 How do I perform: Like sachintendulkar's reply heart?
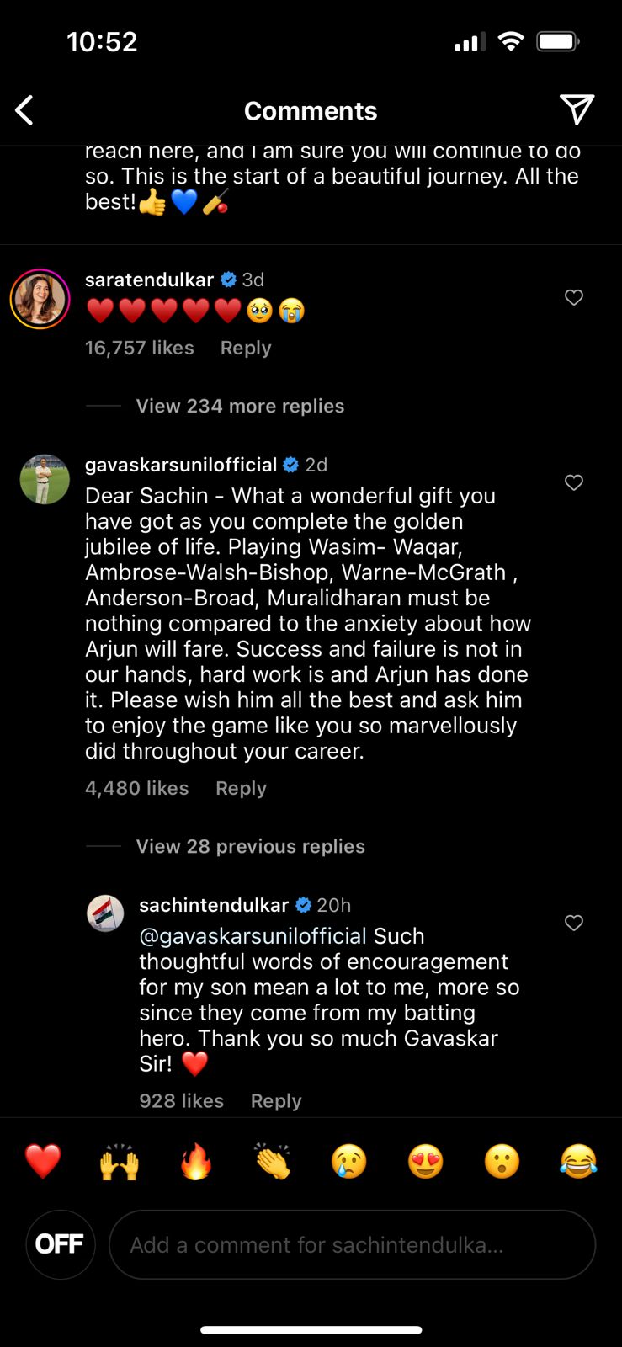(x=574, y=923)
